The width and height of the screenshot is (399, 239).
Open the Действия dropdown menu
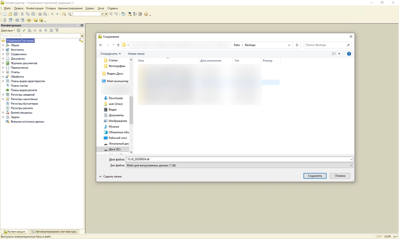point(8,30)
